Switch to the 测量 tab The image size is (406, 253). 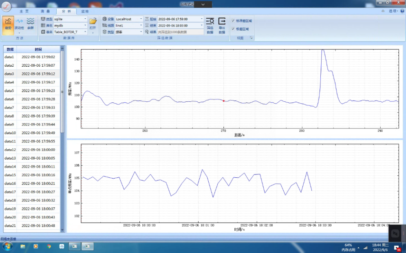point(46,11)
